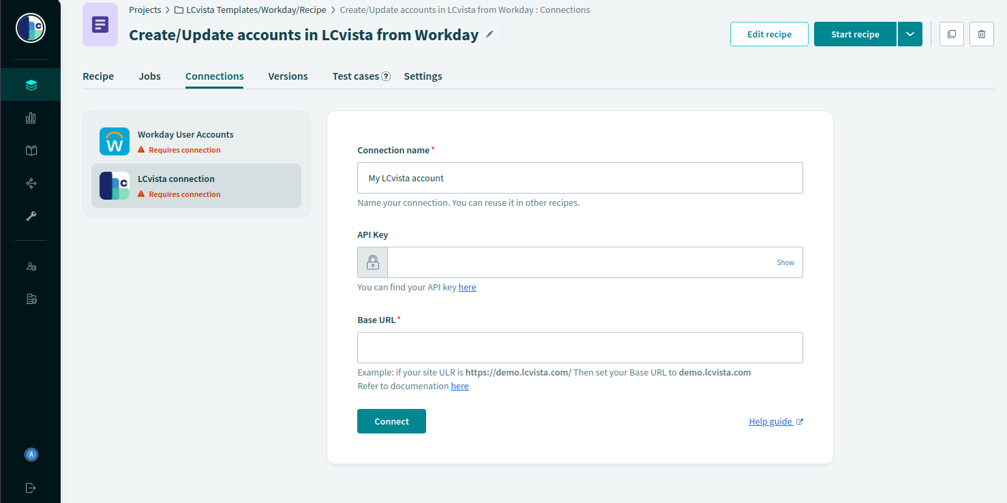Screen dimensions: 1007x503
Task: Click the Connection name text field
Action: click(580, 178)
